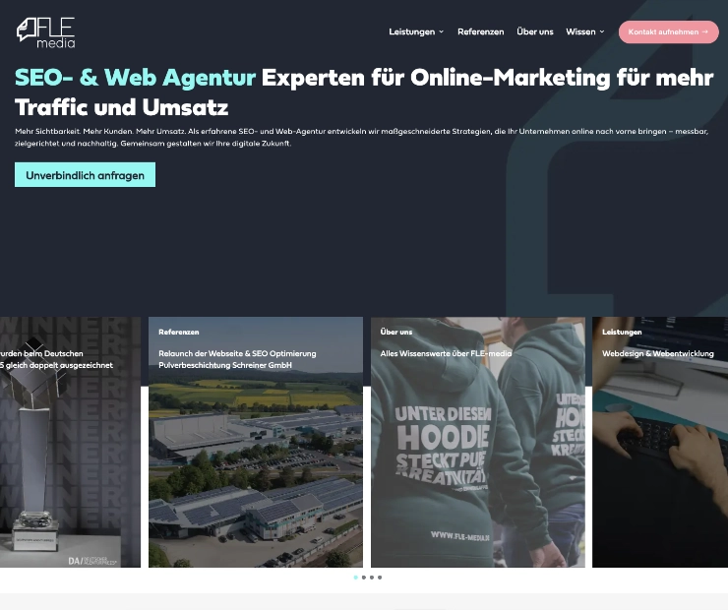Click the arrow in Kontakt aufnehmen button
728x610 pixels.
point(704,32)
